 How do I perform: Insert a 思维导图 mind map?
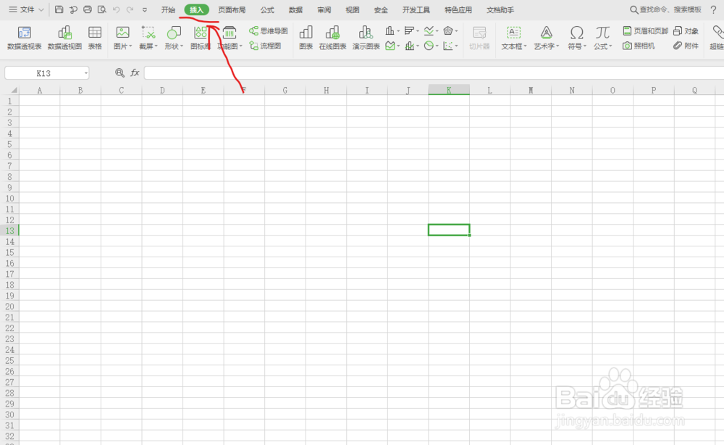click(x=269, y=31)
